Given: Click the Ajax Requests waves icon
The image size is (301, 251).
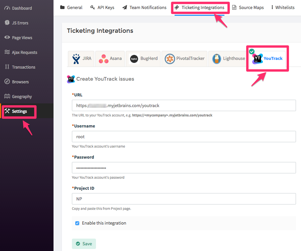Looking at the screenshot, I should click(7, 52).
